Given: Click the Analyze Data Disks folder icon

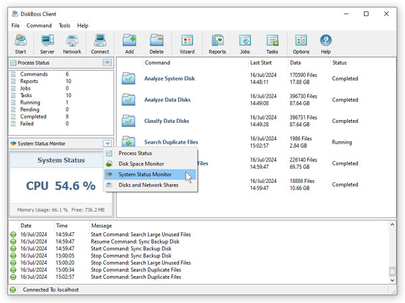Looking at the screenshot, I should (128, 99).
